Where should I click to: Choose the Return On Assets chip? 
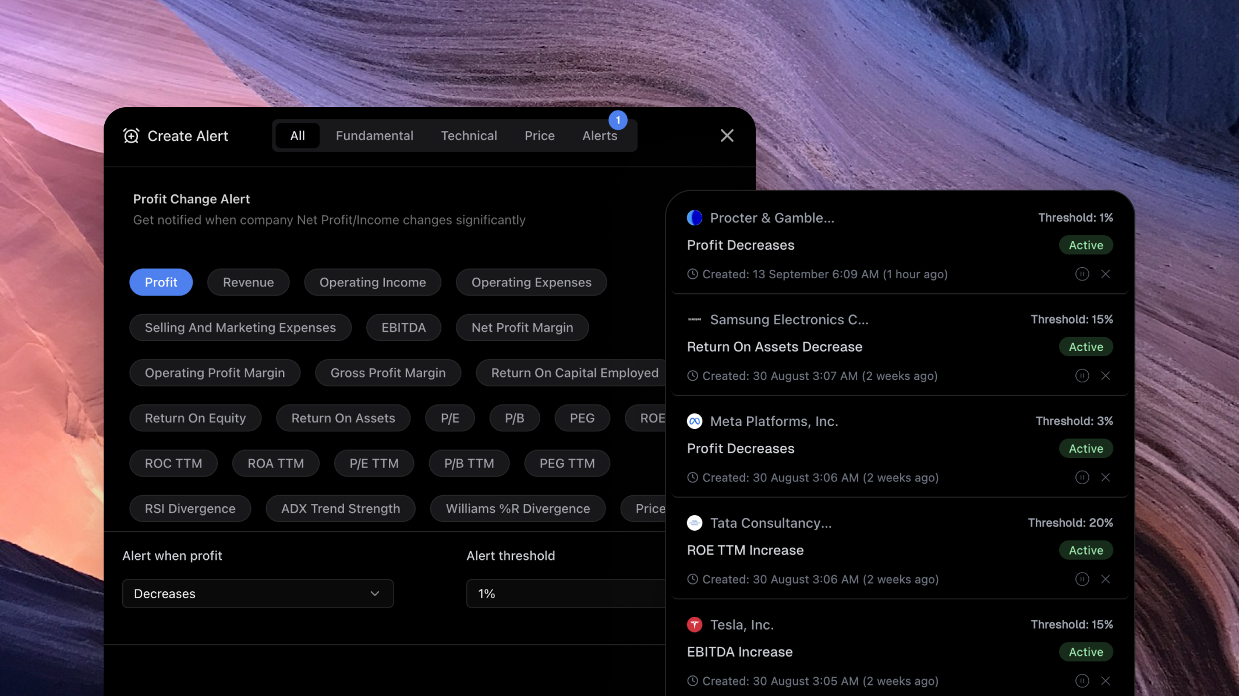click(x=343, y=418)
